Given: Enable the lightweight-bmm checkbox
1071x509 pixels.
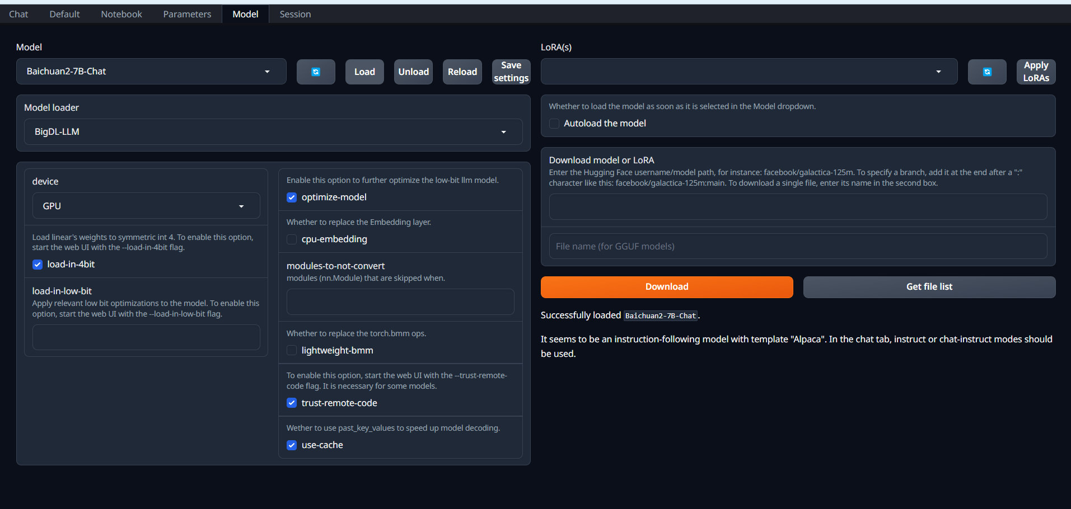Looking at the screenshot, I should coord(292,351).
